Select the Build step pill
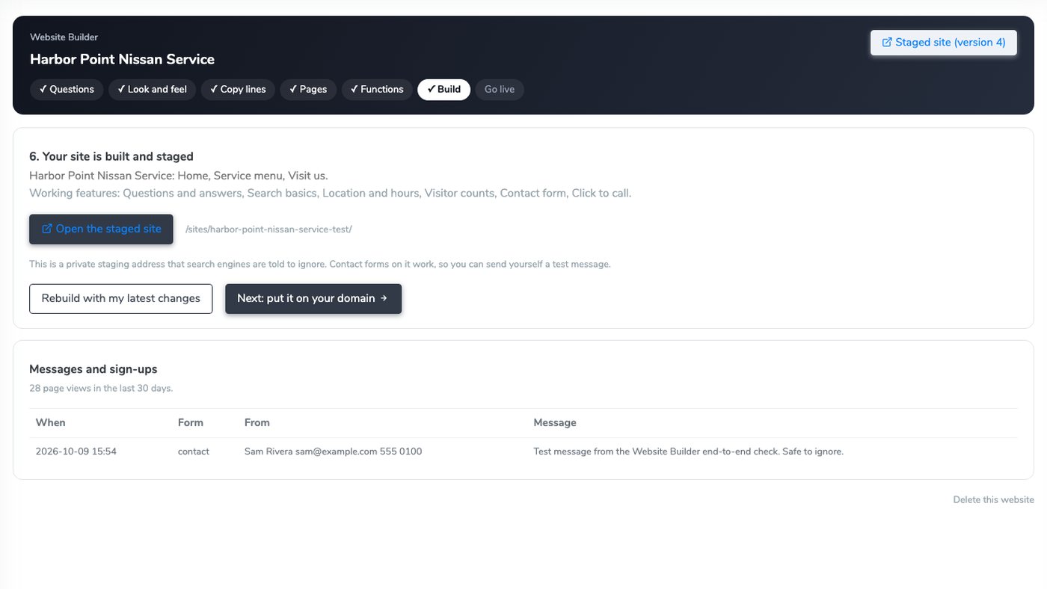The height and width of the screenshot is (589, 1047). pos(443,90)
